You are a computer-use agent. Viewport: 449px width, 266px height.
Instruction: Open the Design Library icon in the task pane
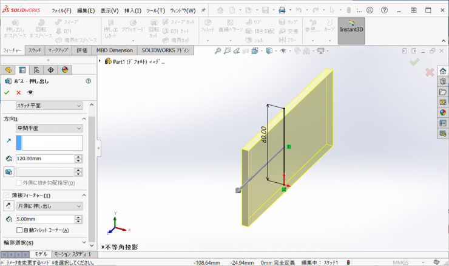point(442,81)
